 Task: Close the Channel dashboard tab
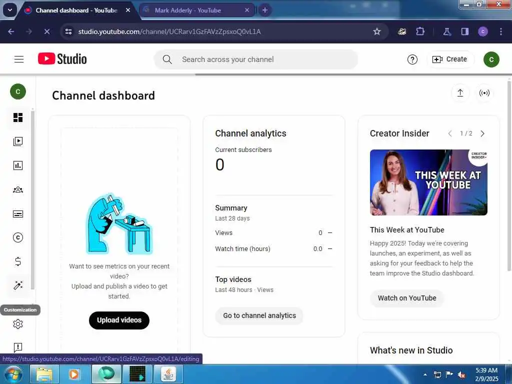coord(128,10)
